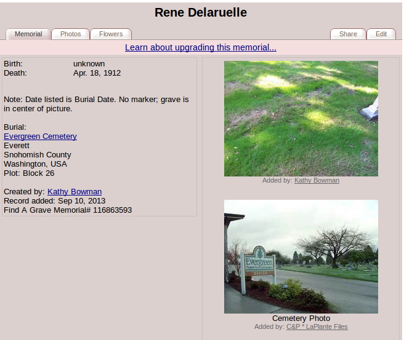Viewport: 404px width, 340px height.
Task: Click Kathy Bowman link under grave photo
Action: pos(317,181)
